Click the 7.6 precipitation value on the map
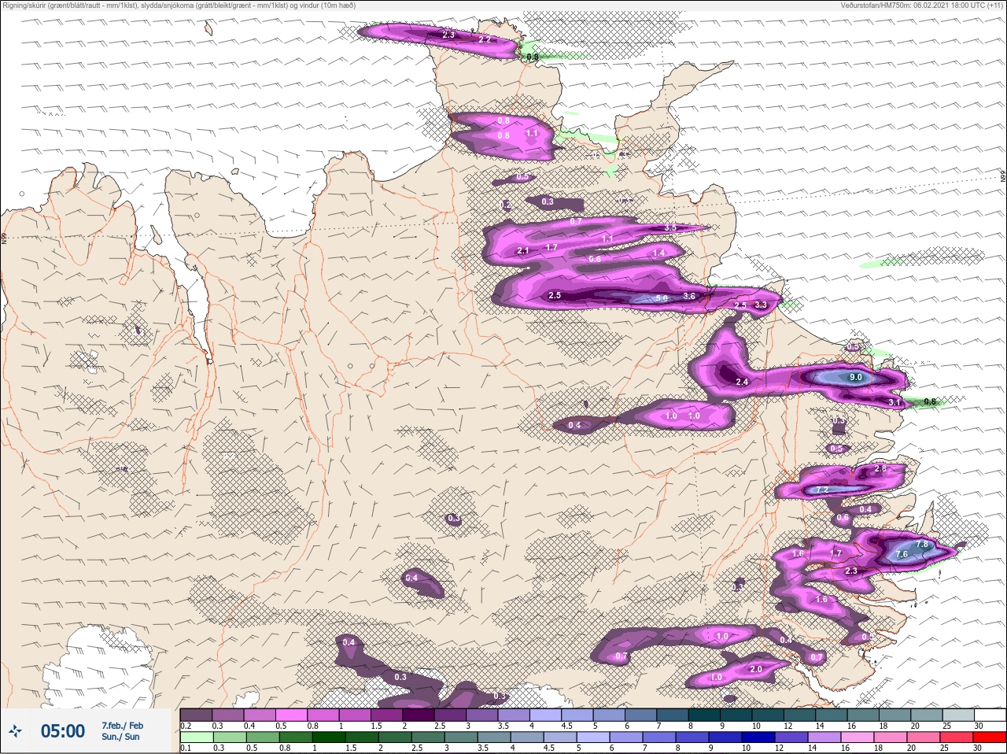 [902, 554]
